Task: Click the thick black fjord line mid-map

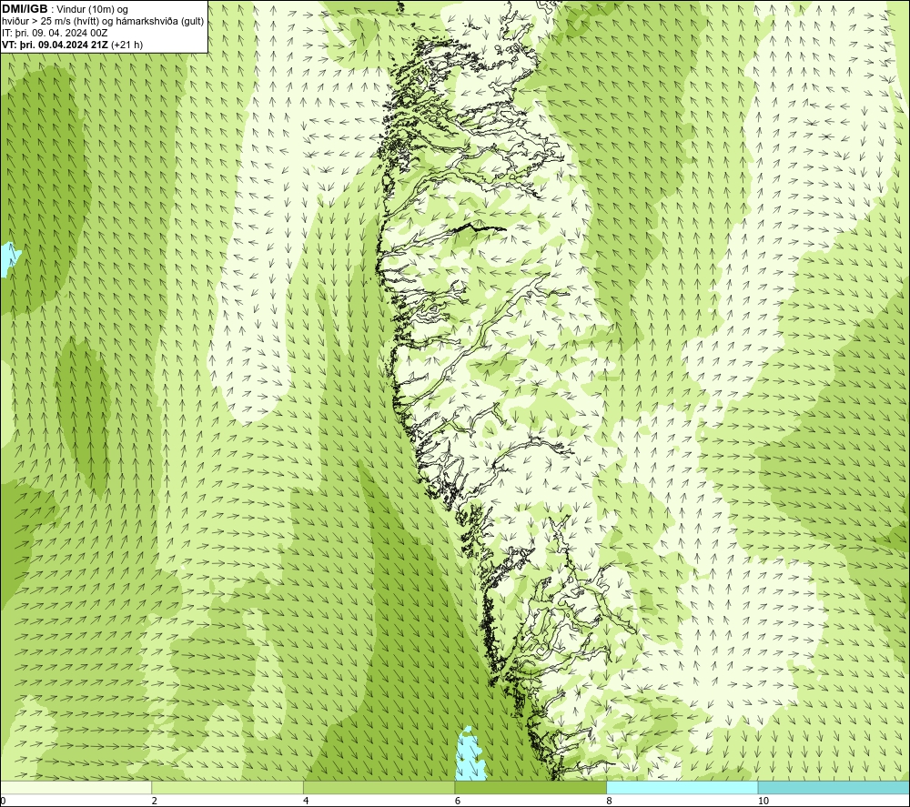Action: [x=476, y=227]
